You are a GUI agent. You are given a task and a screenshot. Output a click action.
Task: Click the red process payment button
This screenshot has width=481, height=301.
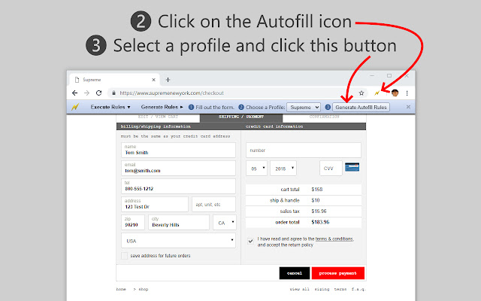338,273
